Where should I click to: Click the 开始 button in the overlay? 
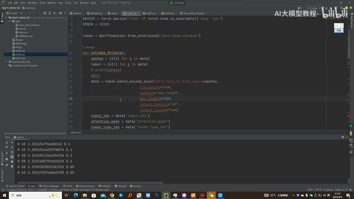(339, 30)
